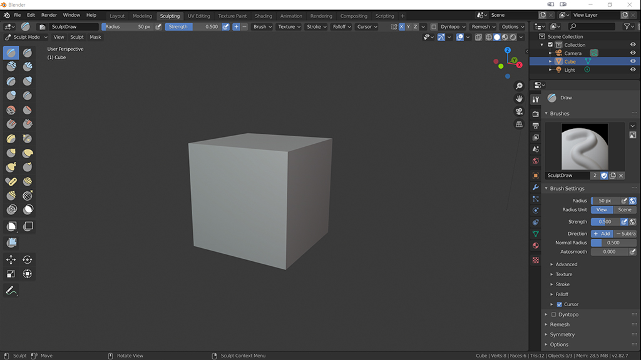This screenshot has width=641, height=360.
Task: Open the Falloff dropdown in the header
Action: (x=341, y=26)
